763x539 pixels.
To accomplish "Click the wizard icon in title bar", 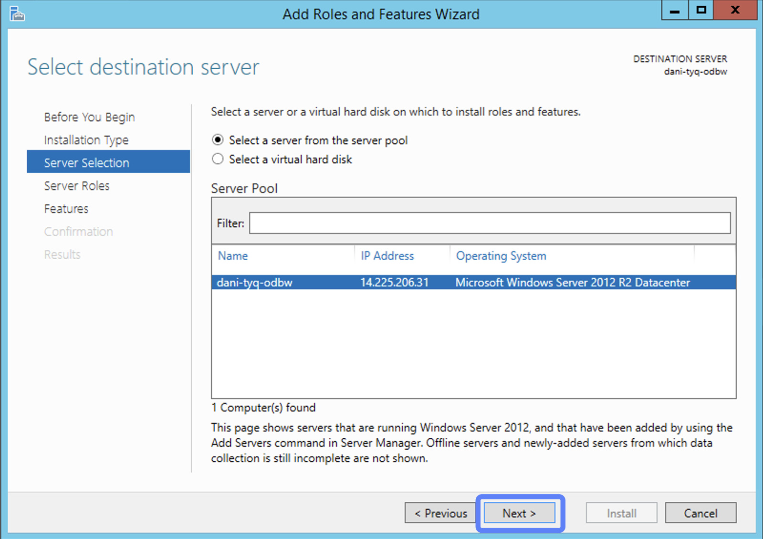I will click(x=17, y=14).
